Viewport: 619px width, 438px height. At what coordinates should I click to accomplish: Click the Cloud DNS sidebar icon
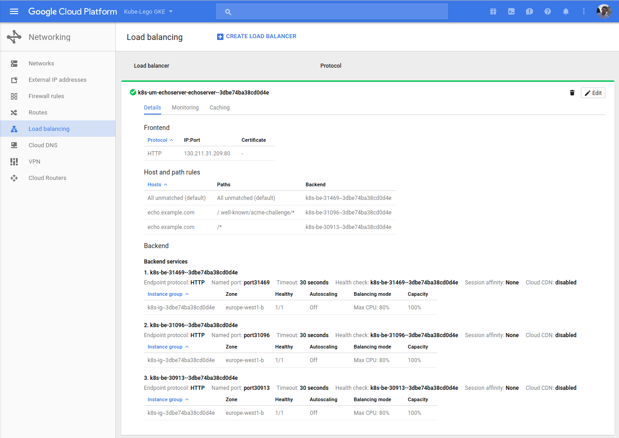point(14,145)
